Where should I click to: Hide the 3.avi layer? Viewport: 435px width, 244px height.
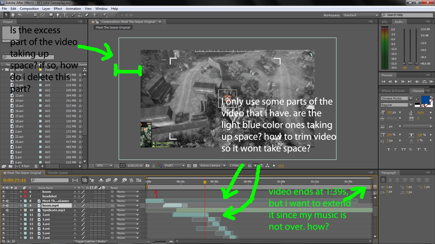pyautogui.click(x=4, y=215)
